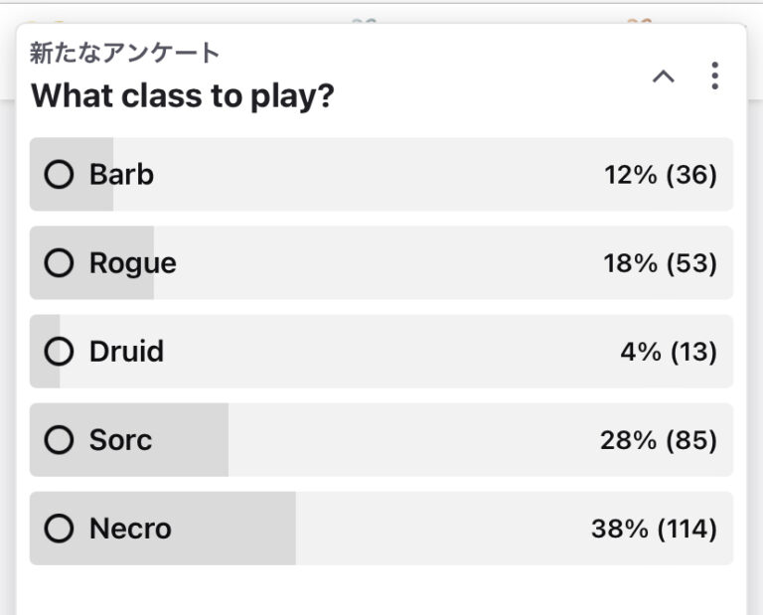Viewport: 763px width, 615px height.
Task: Click the Necro progress bar fill
Action: [x=163, y=529]
